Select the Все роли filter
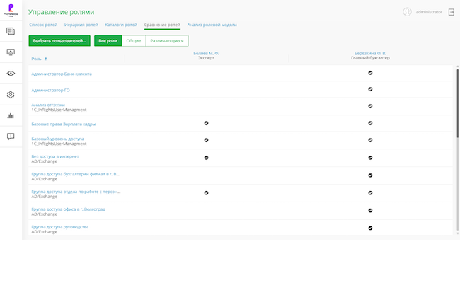460x285 pixels. [108, 41]
